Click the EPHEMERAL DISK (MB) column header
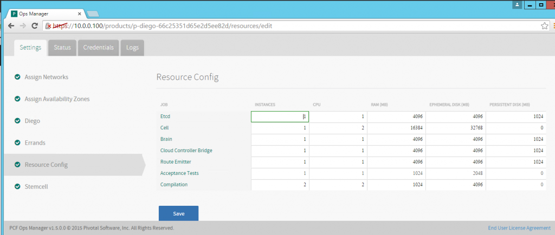Screen dimensions: 555x235 [449, 105]
